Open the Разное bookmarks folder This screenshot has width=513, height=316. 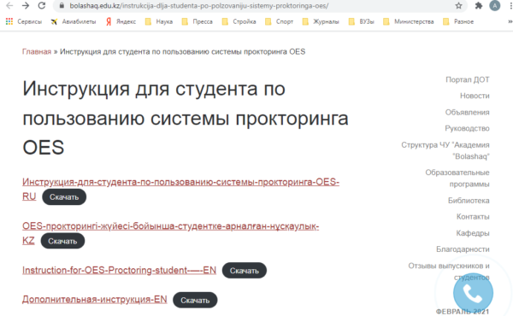(458, 21)
